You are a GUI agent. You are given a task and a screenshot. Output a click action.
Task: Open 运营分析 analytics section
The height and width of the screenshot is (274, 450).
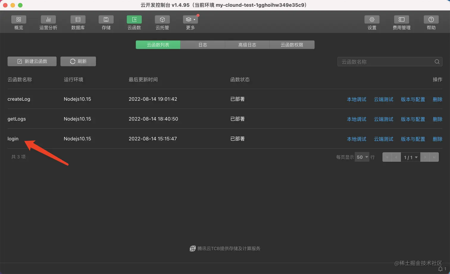[48, 23]
